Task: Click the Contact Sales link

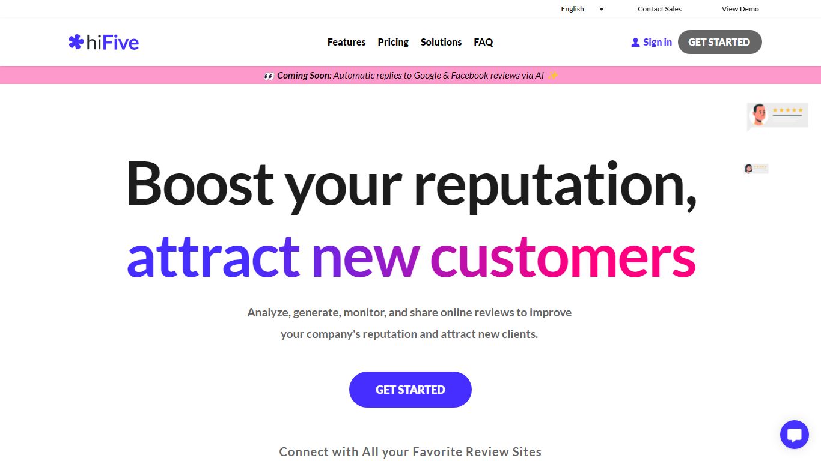Action: click(659, 8)
